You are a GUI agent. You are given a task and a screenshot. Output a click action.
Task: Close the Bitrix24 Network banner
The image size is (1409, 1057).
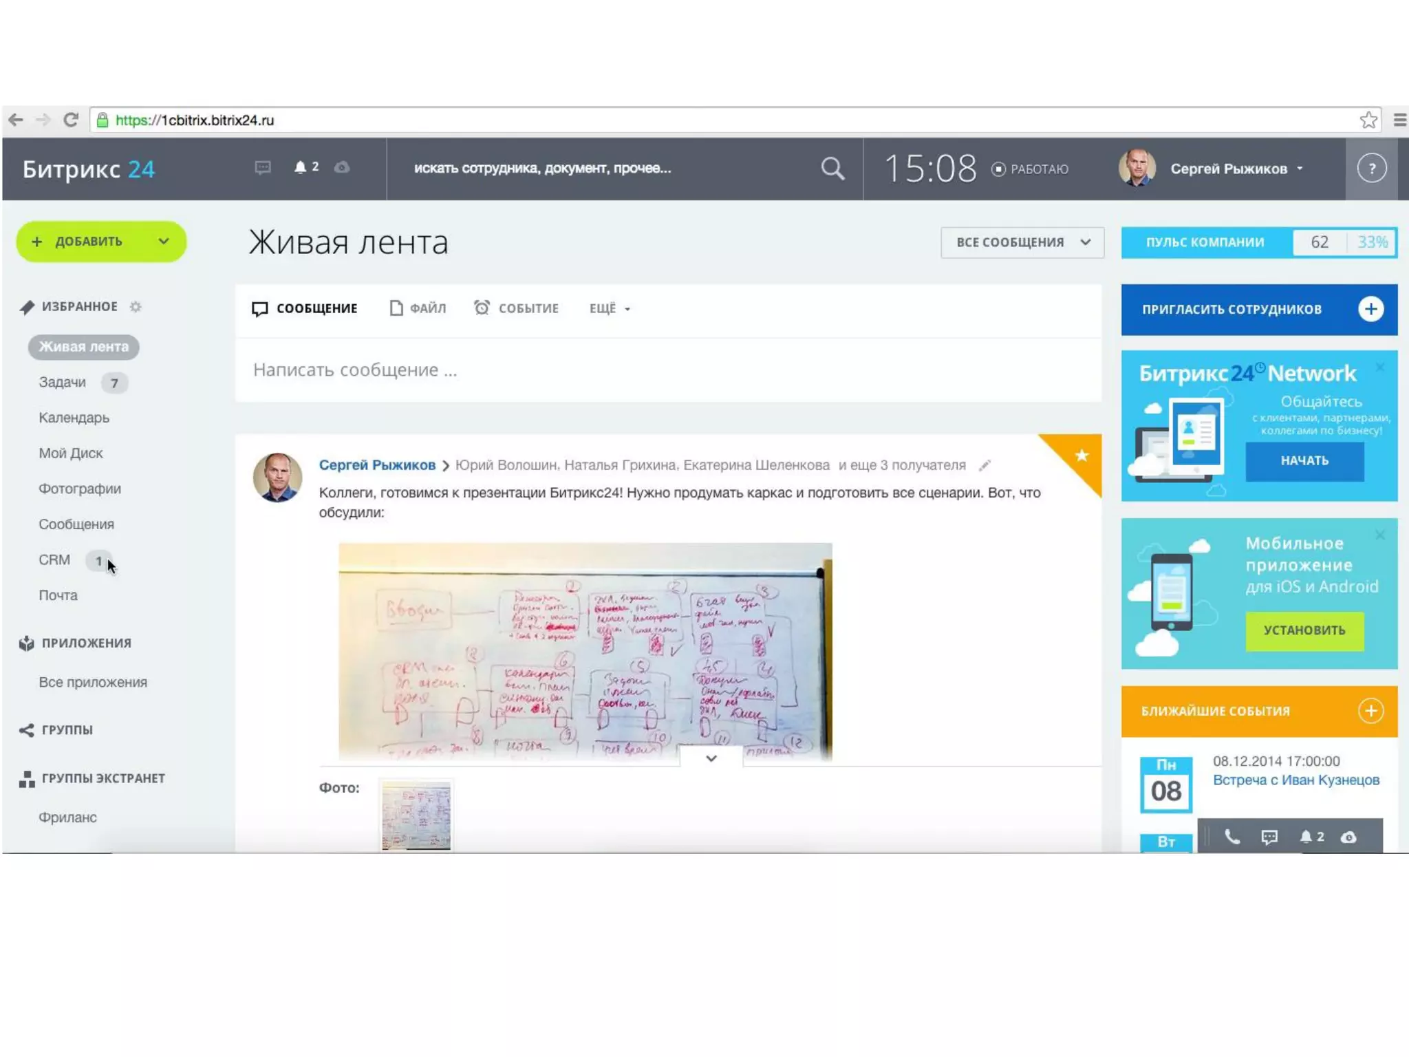[1379, 367]
